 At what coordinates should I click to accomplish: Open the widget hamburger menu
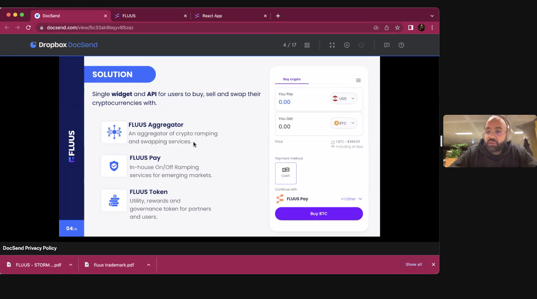click(x=358, y=80)
